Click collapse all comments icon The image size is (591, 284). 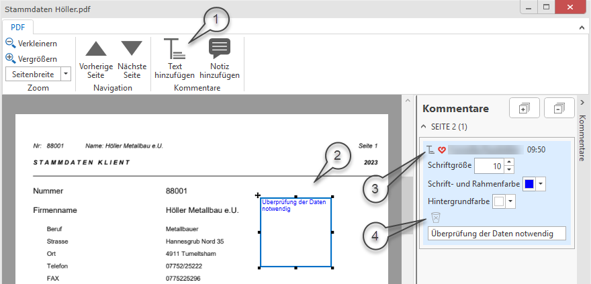click(x=558, y=108)
